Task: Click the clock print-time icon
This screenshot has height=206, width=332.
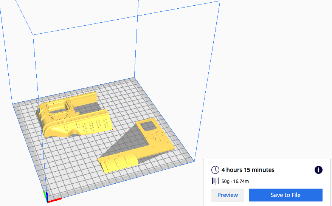Action: pos(215,170)
